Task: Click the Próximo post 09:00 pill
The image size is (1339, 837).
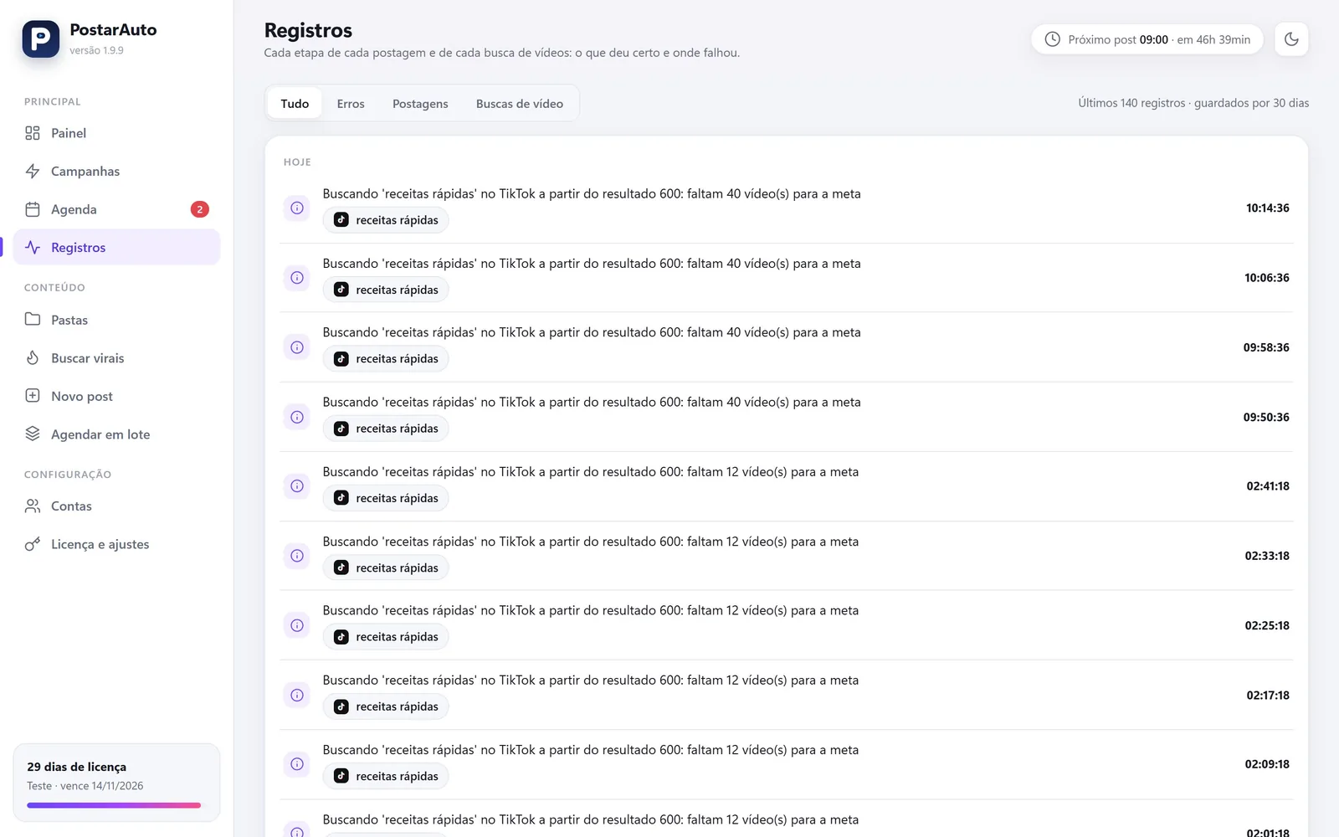Action: (1147, 39)
